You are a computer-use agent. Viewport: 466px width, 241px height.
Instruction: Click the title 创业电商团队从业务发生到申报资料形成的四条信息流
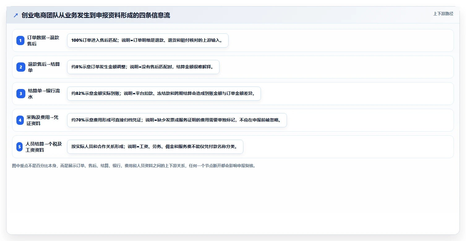pyautogui.click(x=96, y=15)
